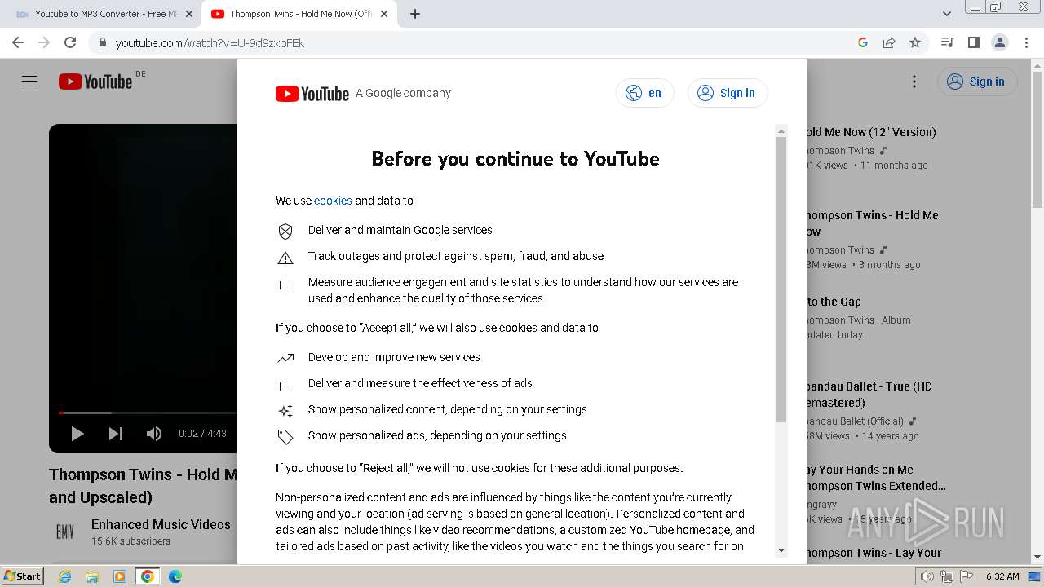Screen dimensions: 1044x587
Task: Click the consent dialog scrollbar thumb
Action: [x=781, y=280]
